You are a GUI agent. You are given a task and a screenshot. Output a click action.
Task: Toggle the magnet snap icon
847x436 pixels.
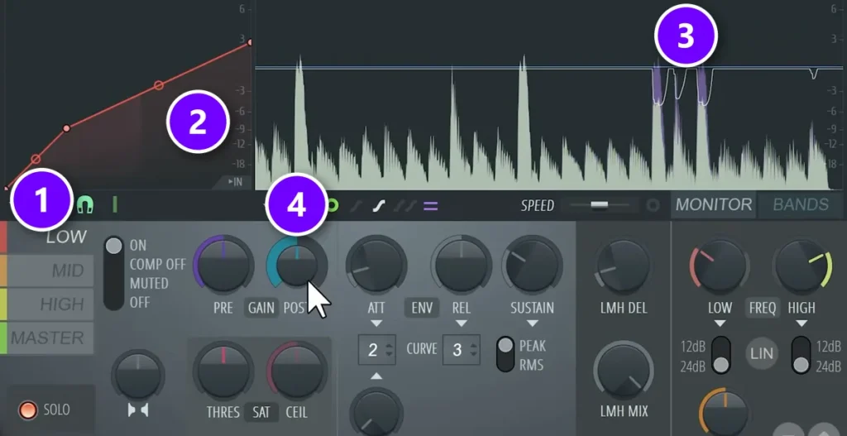(x=85, y=205)
